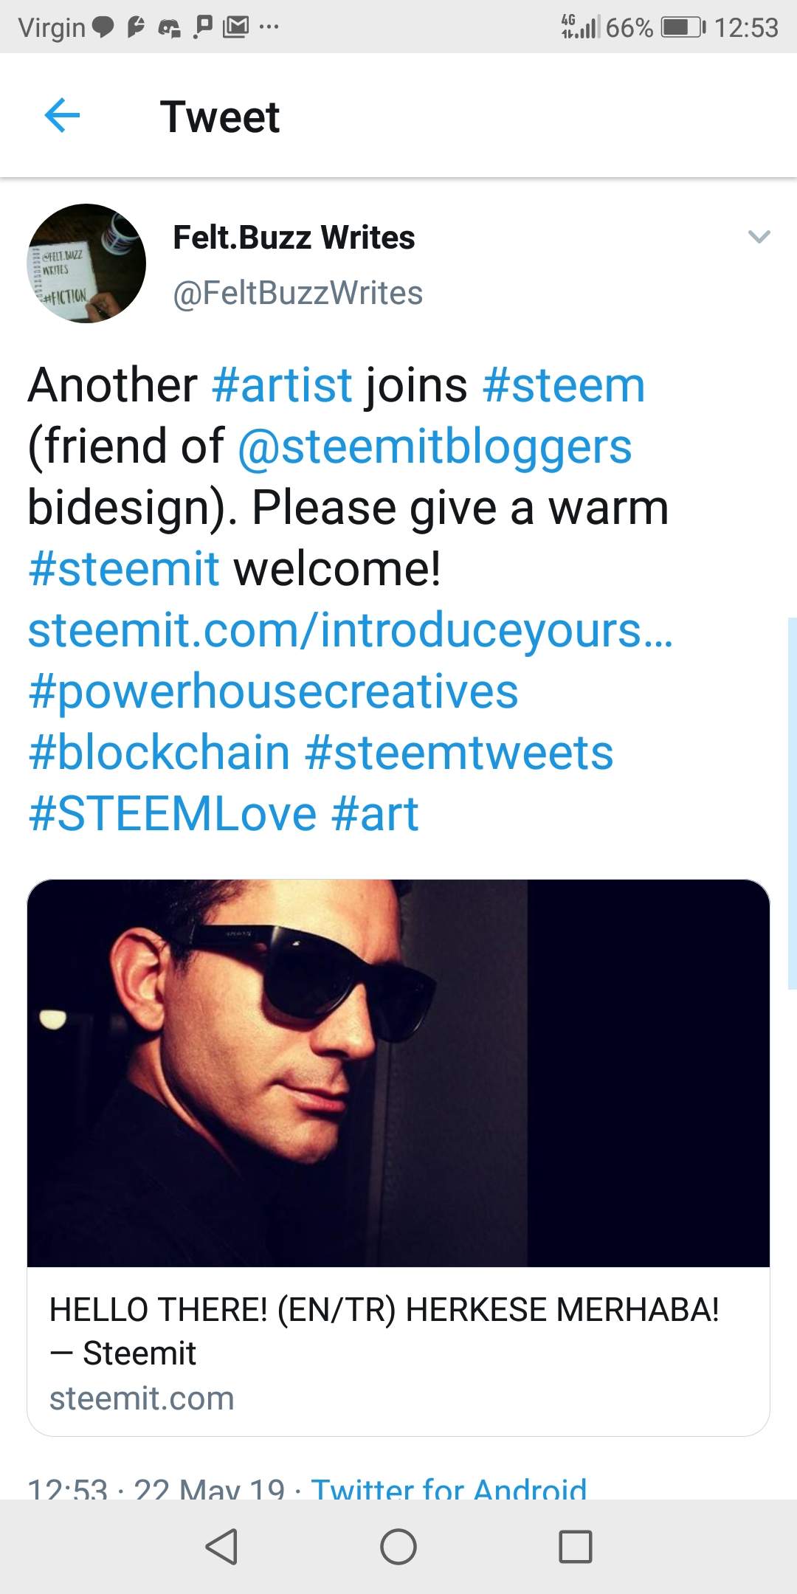Tap the #blockchain hashtag
797x1594 pixels.
click(x=159, y=753)
